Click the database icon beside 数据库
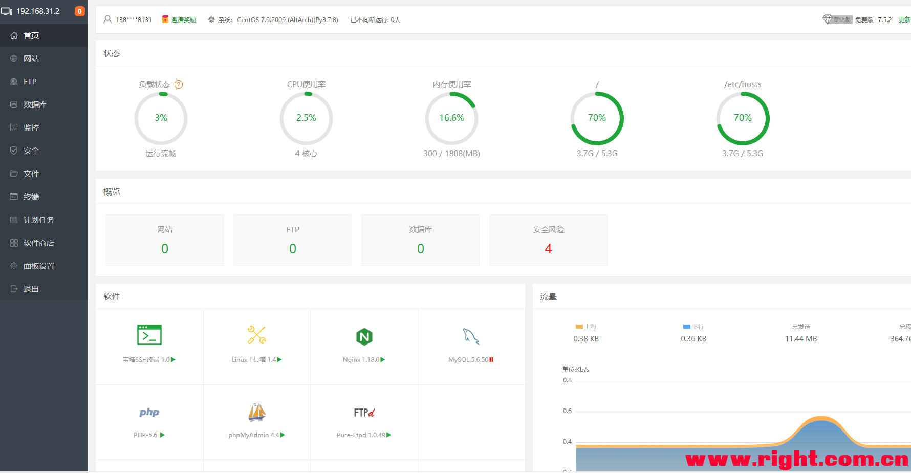The image size is (911, 473). (14, 104)
